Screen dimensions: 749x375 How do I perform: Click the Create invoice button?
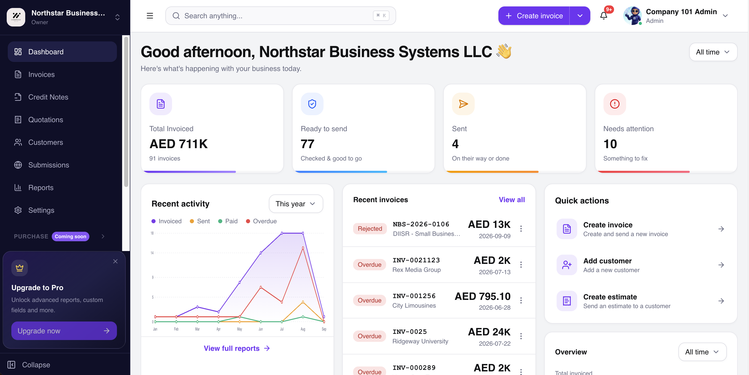coord(534,16)
